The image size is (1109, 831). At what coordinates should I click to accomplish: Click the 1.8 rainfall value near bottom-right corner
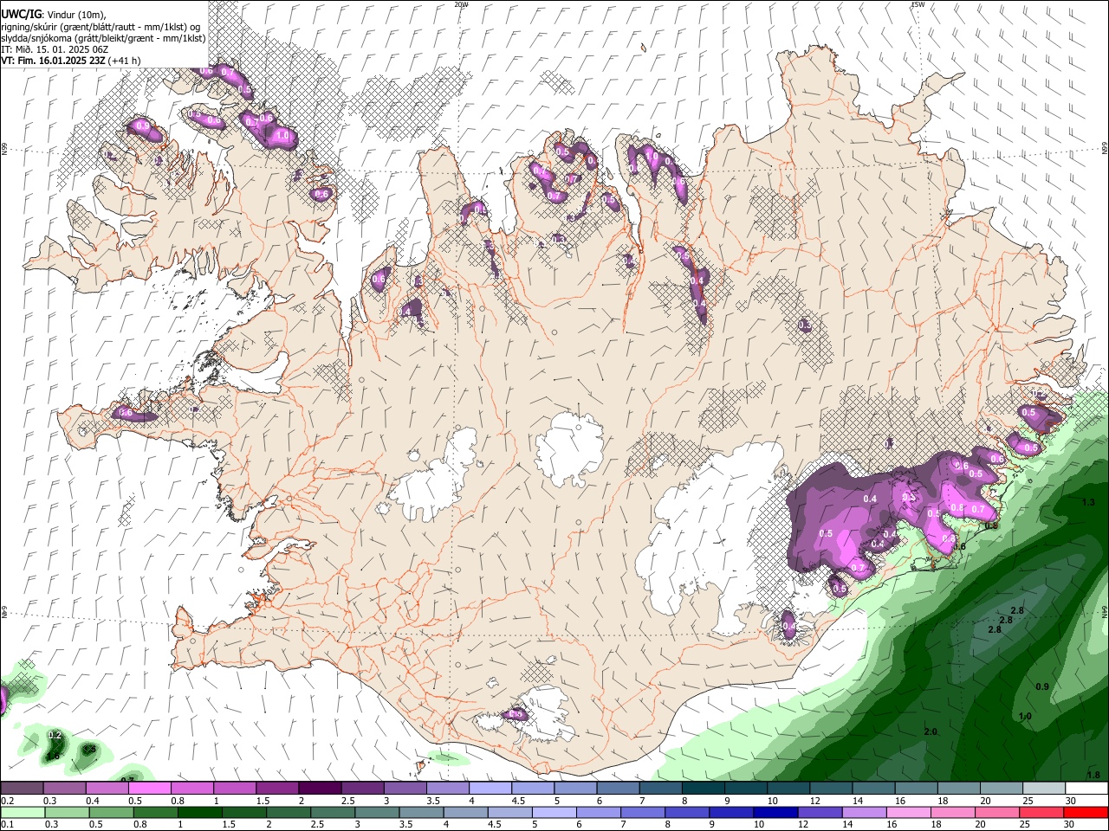[1093, 775]
